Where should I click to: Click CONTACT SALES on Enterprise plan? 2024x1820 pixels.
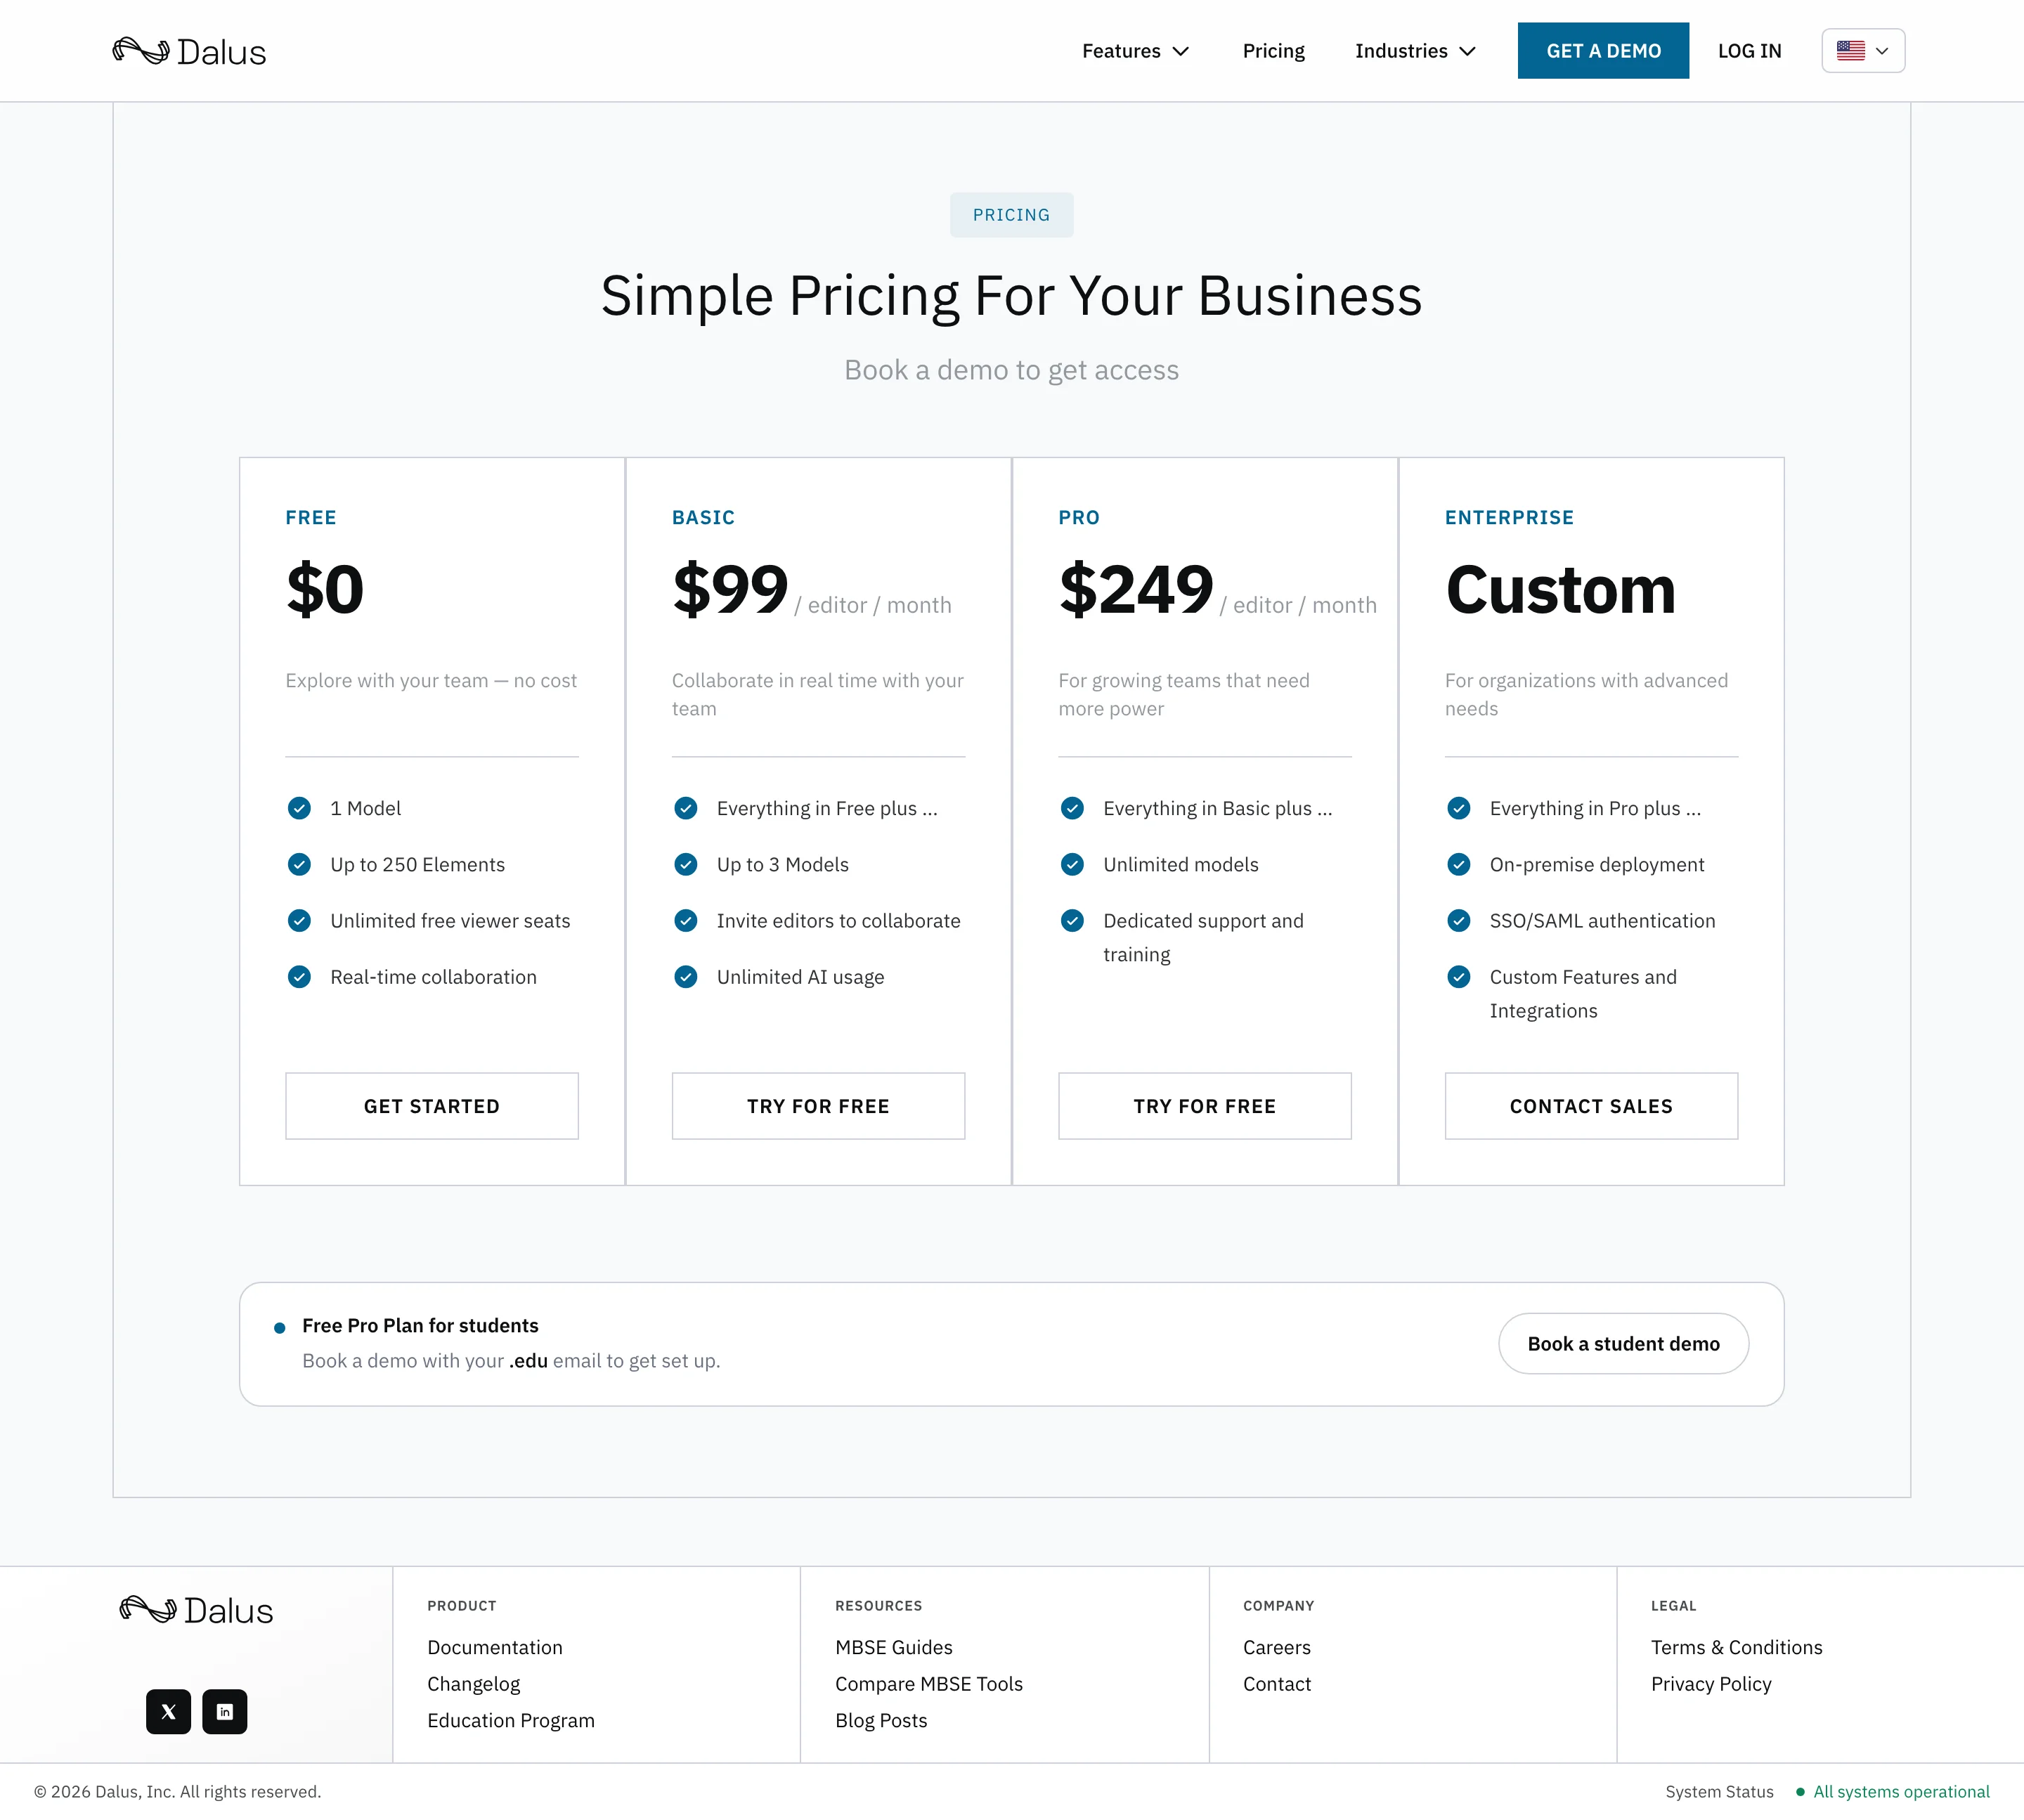point(1591,1106)
